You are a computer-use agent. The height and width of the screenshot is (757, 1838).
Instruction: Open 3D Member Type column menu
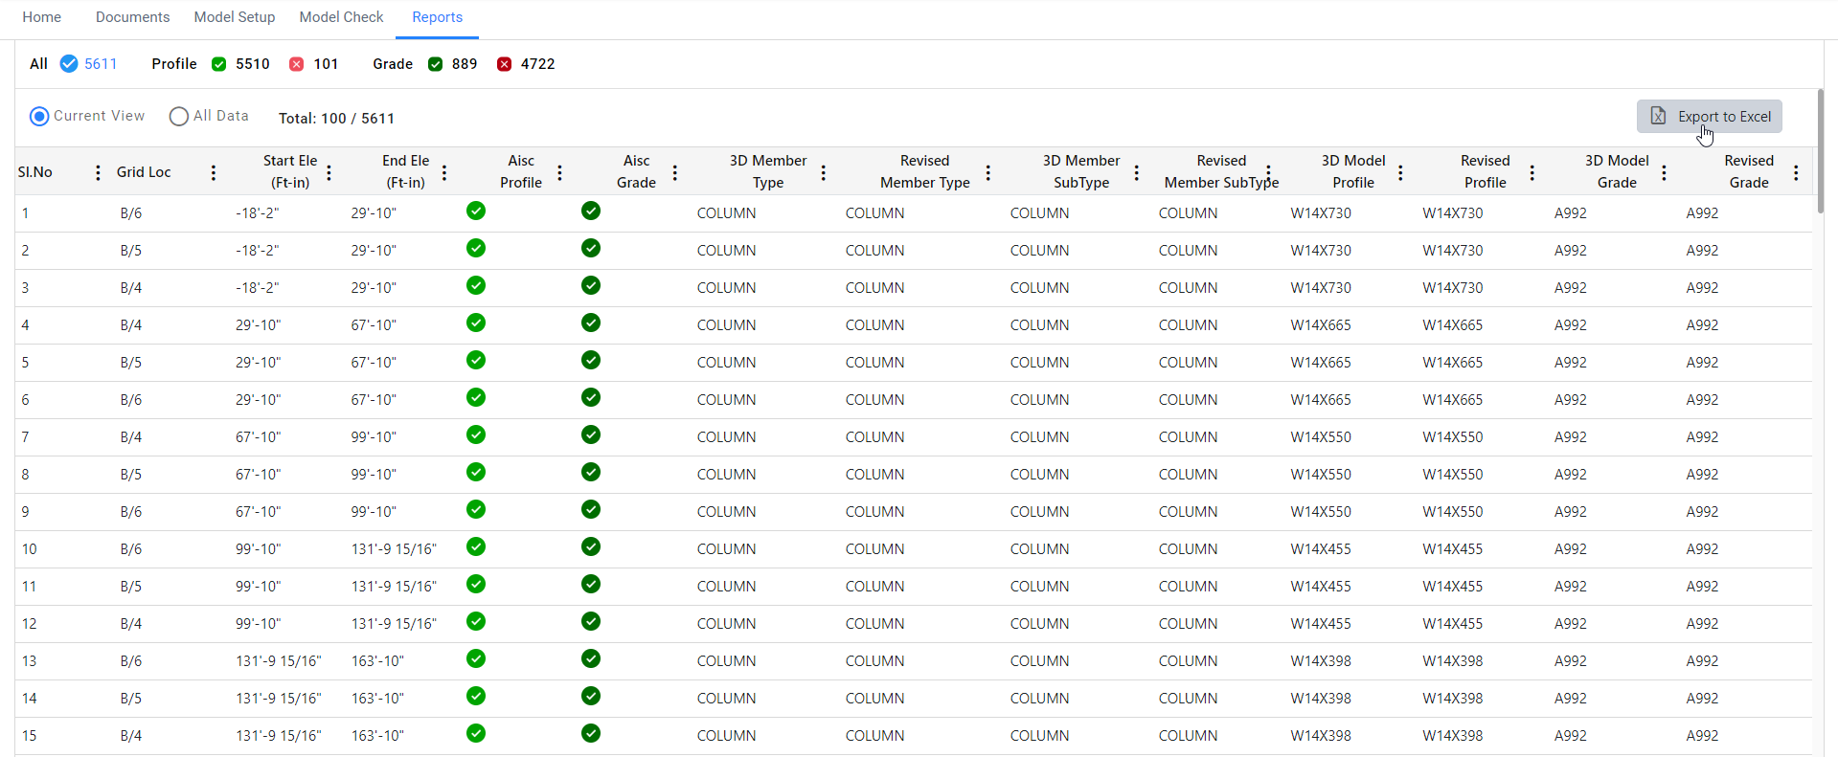824,172
